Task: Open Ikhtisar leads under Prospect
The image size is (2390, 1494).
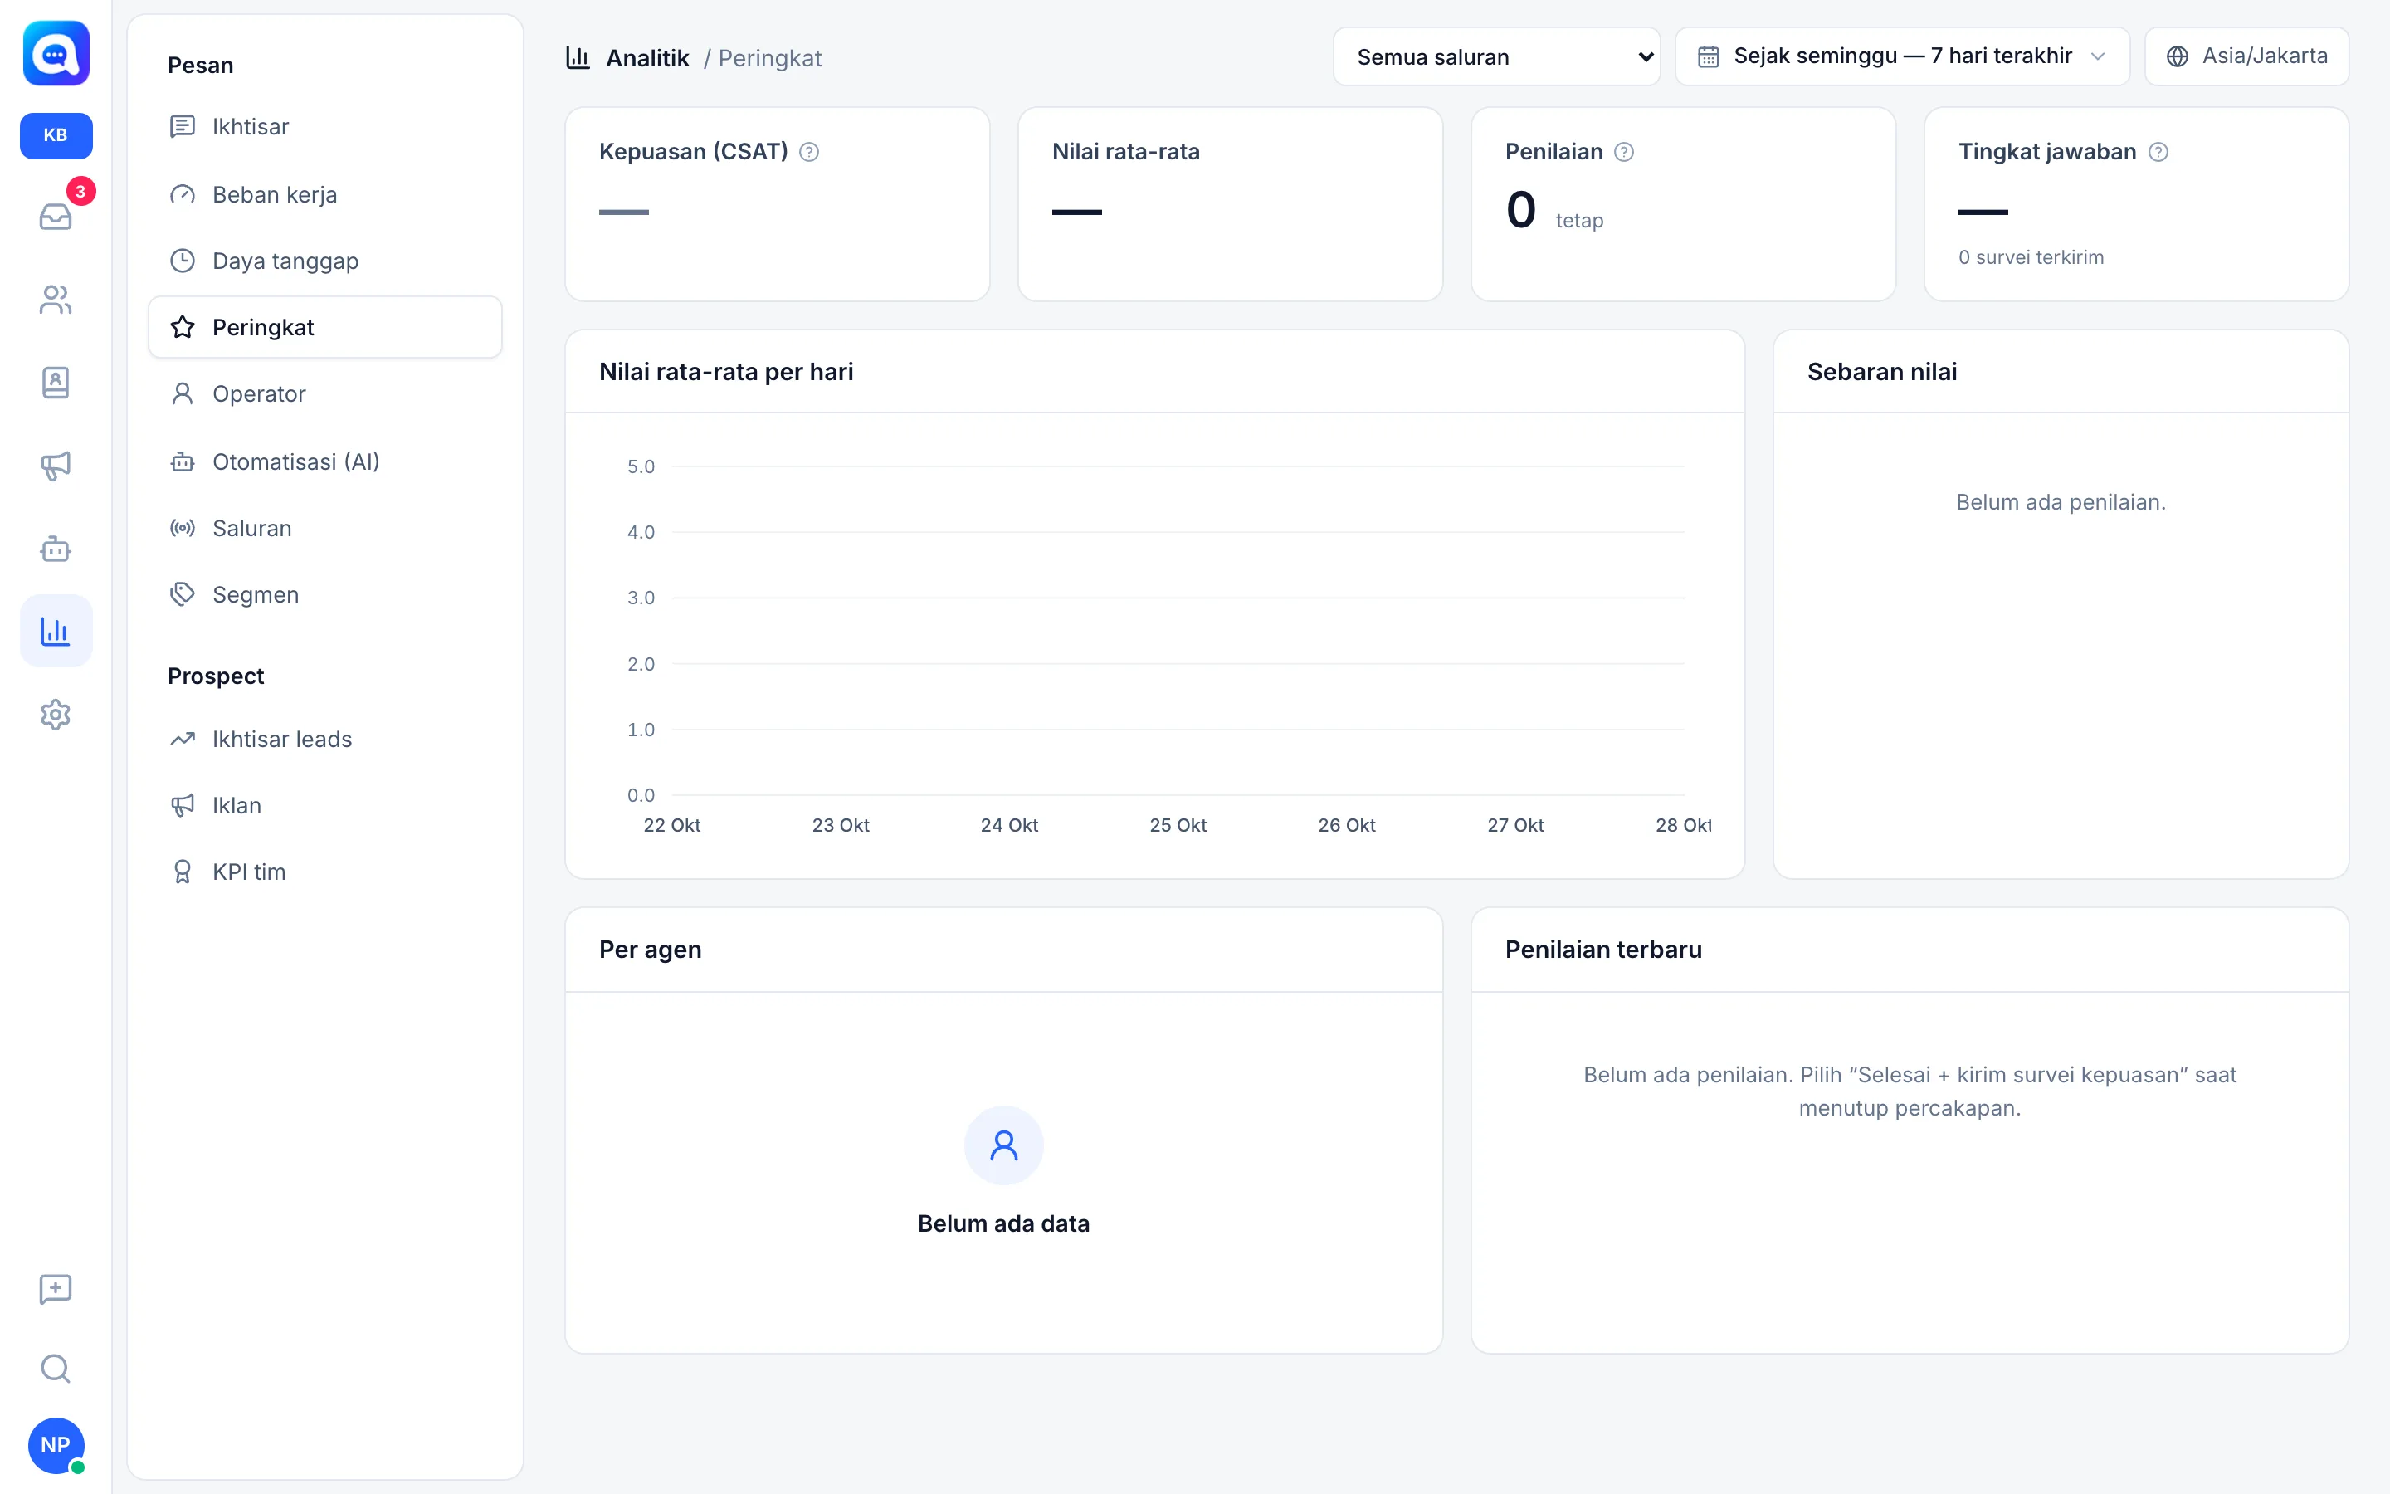Action: tap(325, 739)
